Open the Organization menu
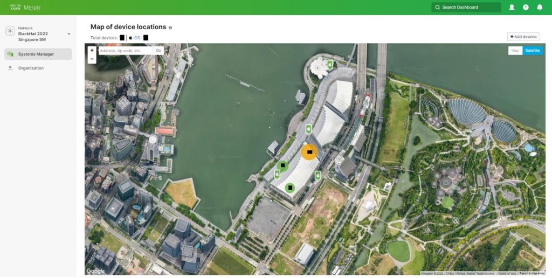 point(31,68)
